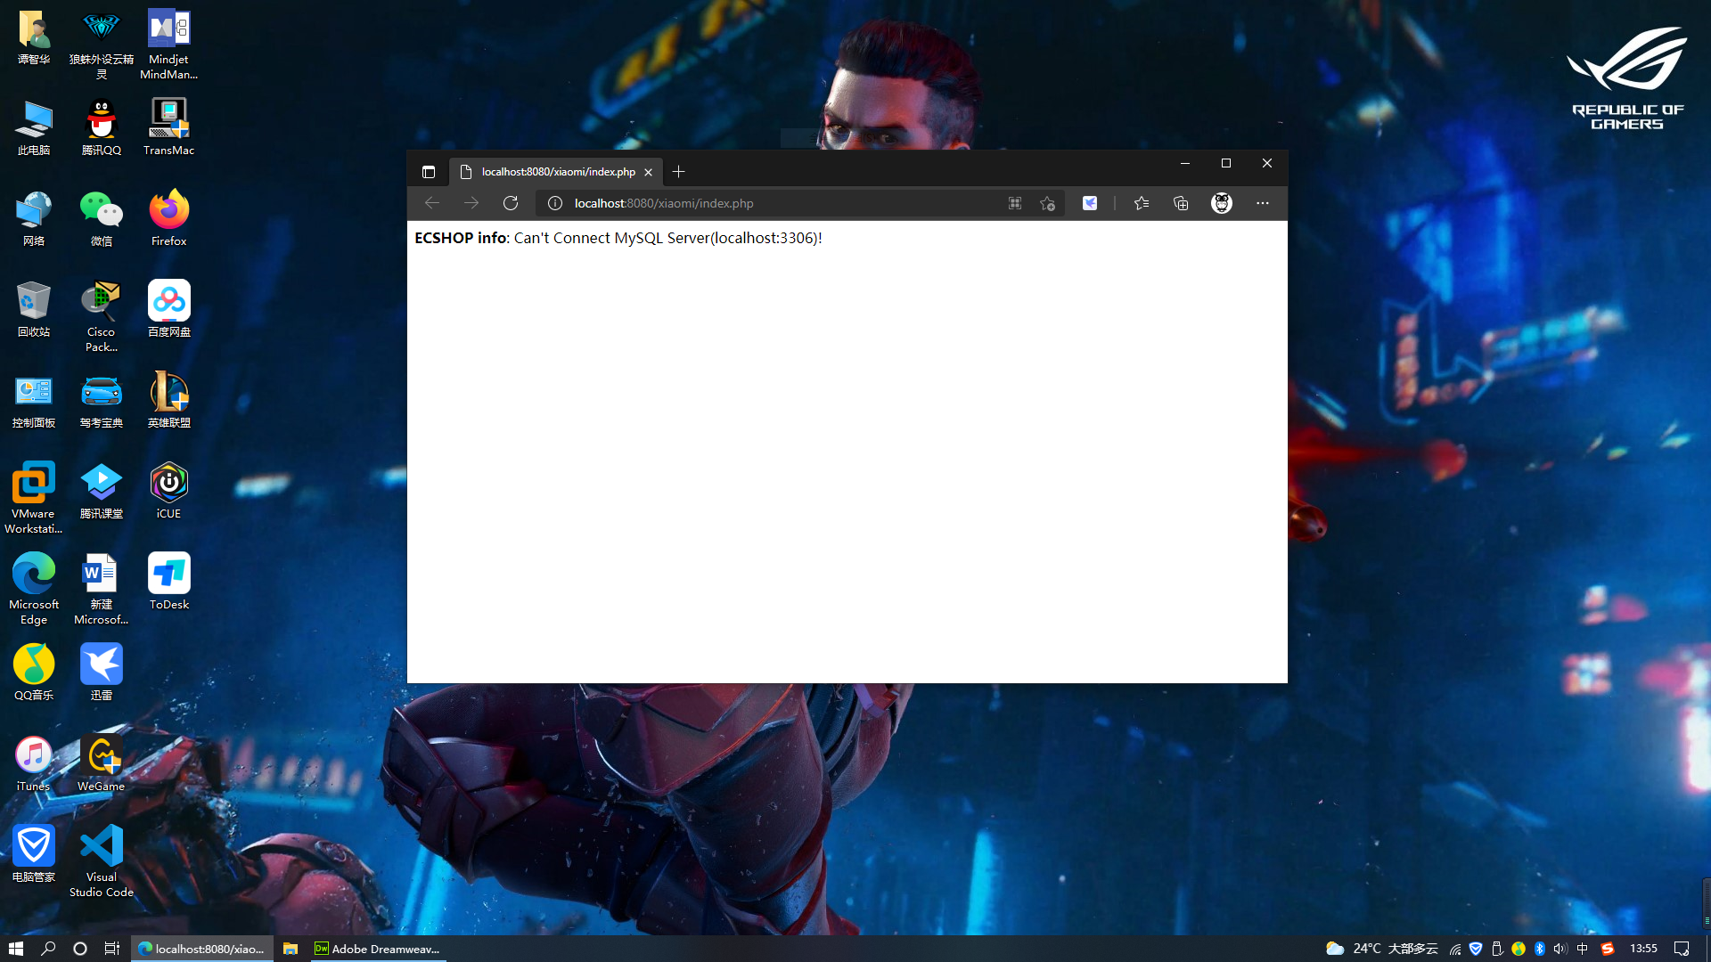The width and height of the screenshot is (1711, 962).
Task: Click the browser profile avatar
Action: point(1222,203)
